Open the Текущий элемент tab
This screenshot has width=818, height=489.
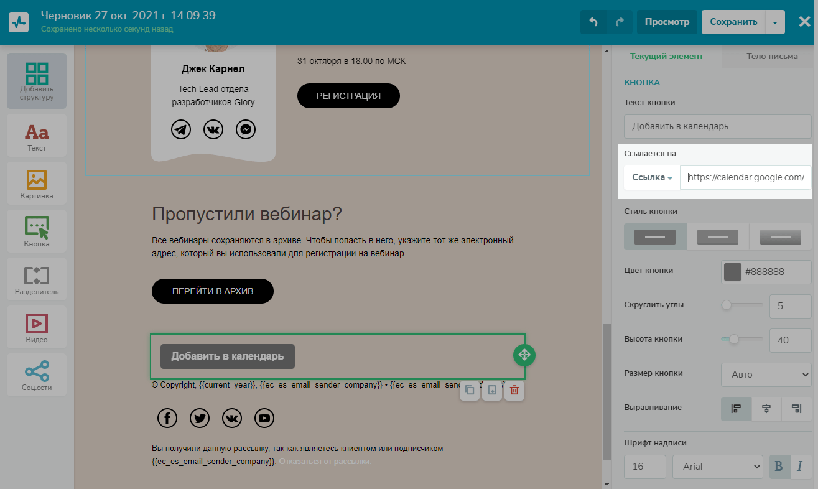tap(666, 56)
